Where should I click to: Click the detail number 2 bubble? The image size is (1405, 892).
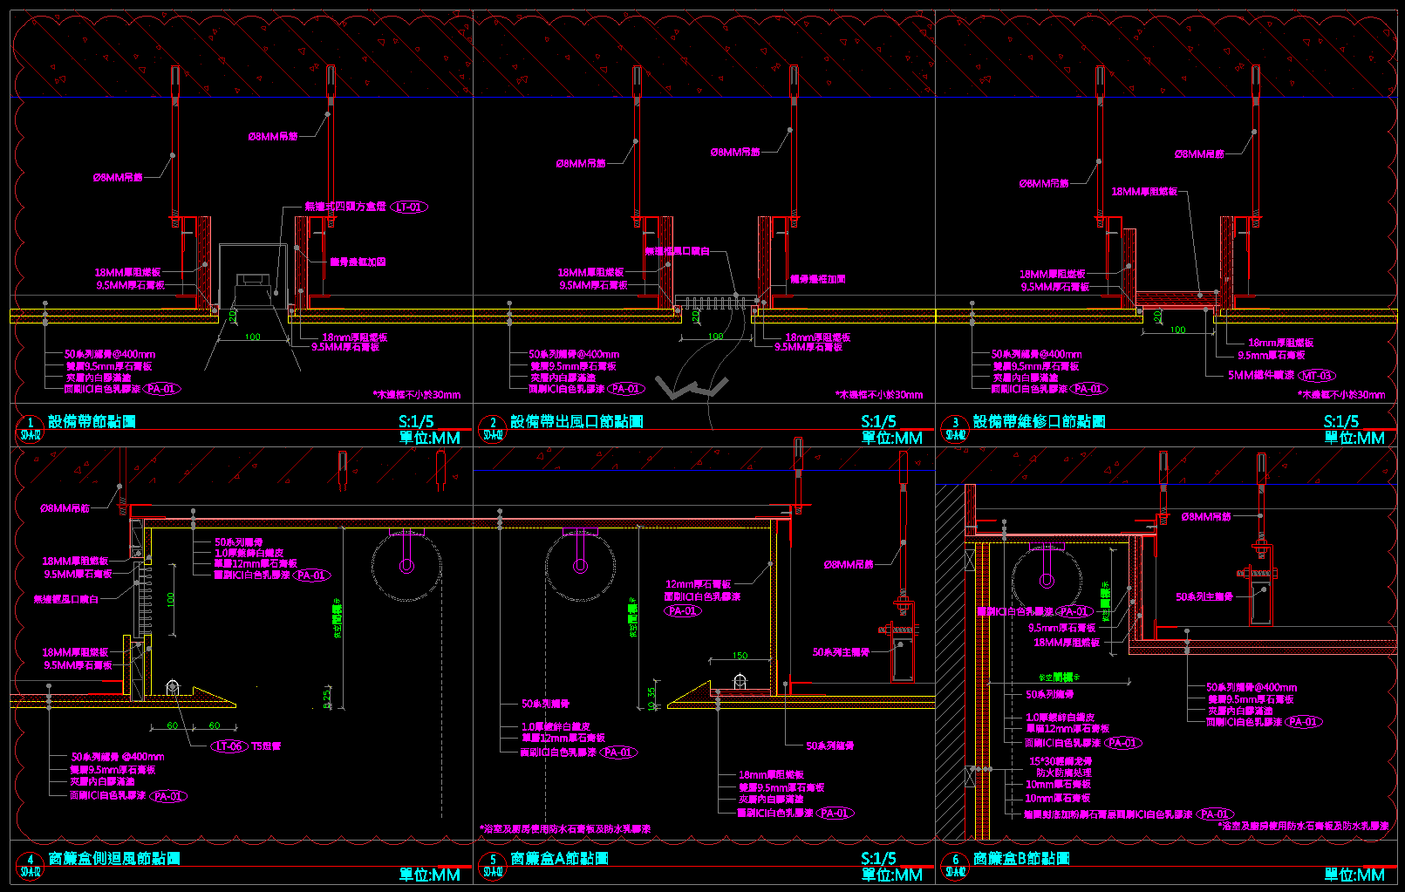493,428
